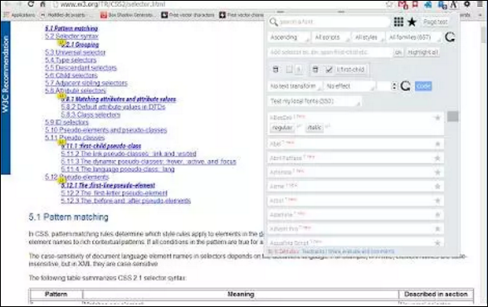Open 5.12.3 :before and :after pseudo-elements link
Screen dimensions: 488x307
tap(126, 201)
